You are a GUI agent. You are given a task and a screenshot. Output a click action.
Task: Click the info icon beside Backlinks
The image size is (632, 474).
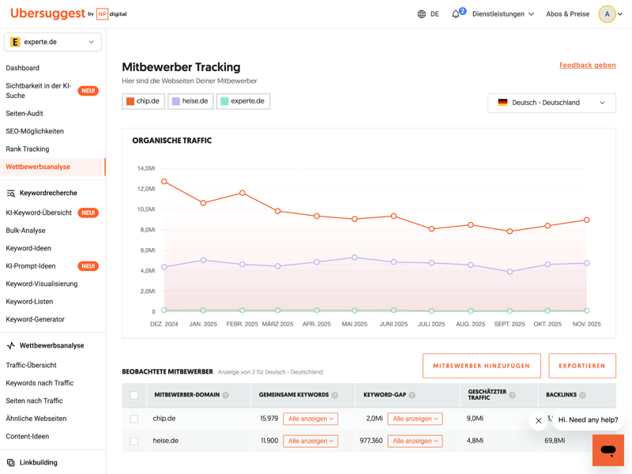coord(583,395)
